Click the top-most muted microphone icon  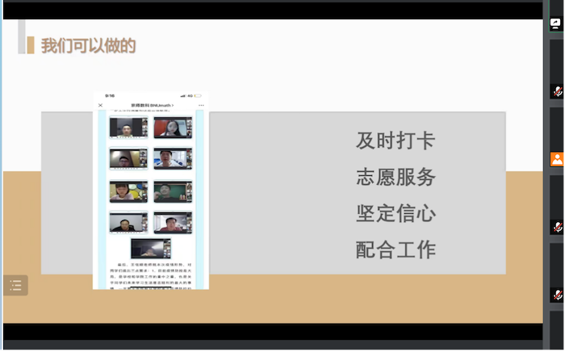click(x=557, y=91)
